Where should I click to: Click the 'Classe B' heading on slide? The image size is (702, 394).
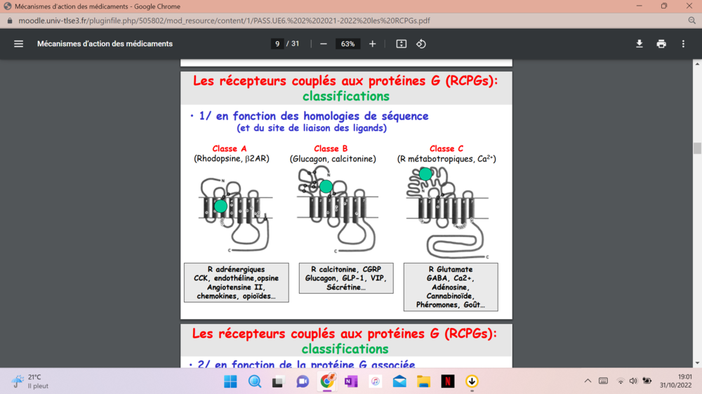click(x=331, y=149)
